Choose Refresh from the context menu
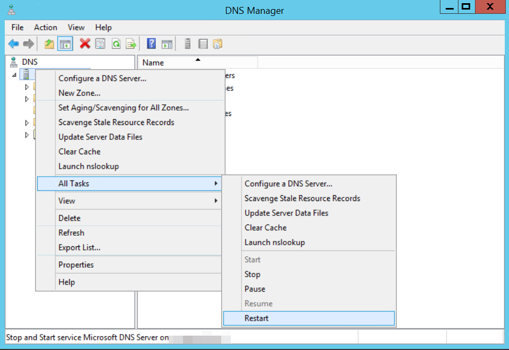The width and height of the screenshot is (509, 350). click(129, 232)
